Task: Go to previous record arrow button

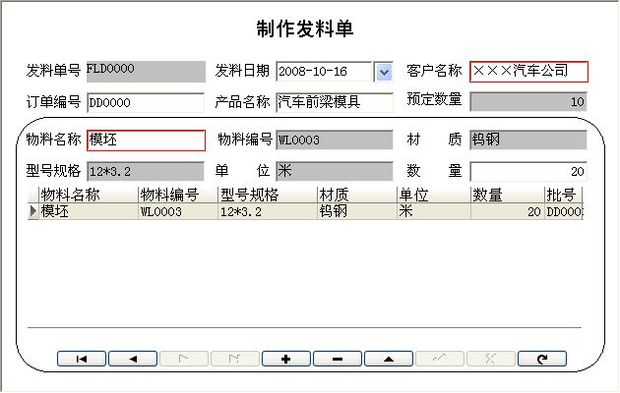Action: pyautogui.click(x=133, y=359)
